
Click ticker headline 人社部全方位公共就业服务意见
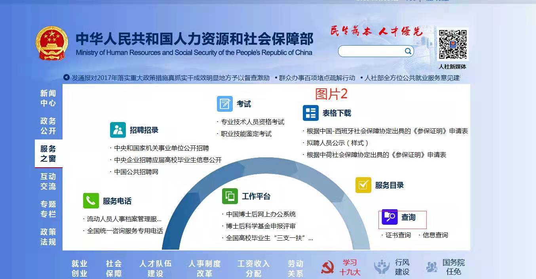(412, 78)
